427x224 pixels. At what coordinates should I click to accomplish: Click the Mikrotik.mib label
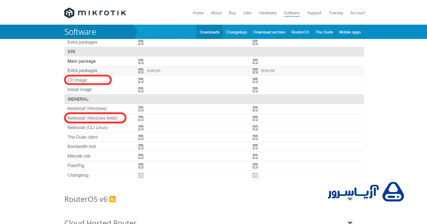pos(79,156)
